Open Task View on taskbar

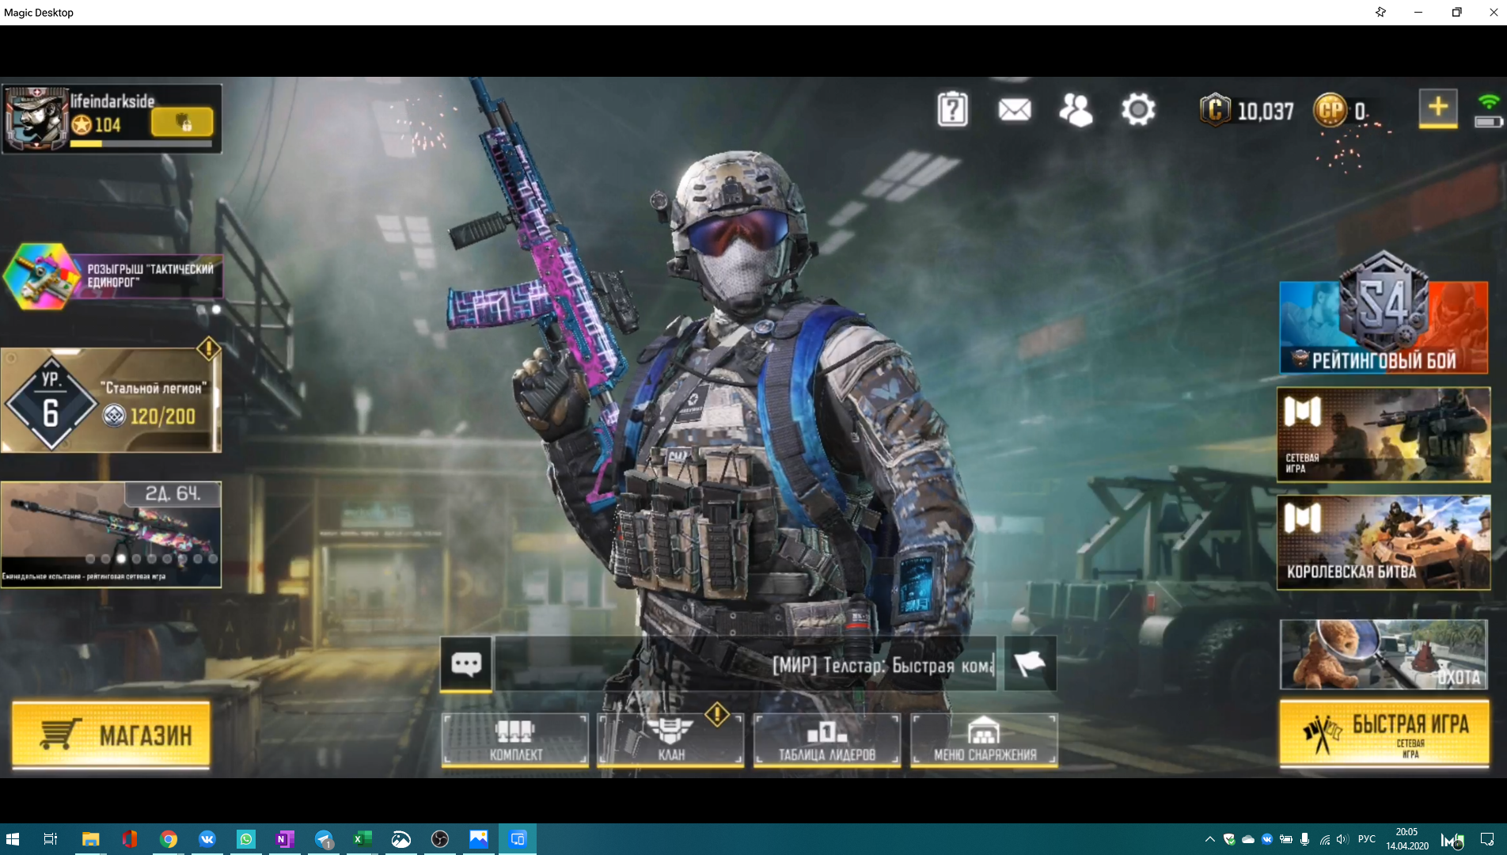click(50, 839)
